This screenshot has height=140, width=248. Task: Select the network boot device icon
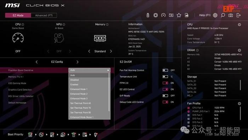tap(96, 135)
